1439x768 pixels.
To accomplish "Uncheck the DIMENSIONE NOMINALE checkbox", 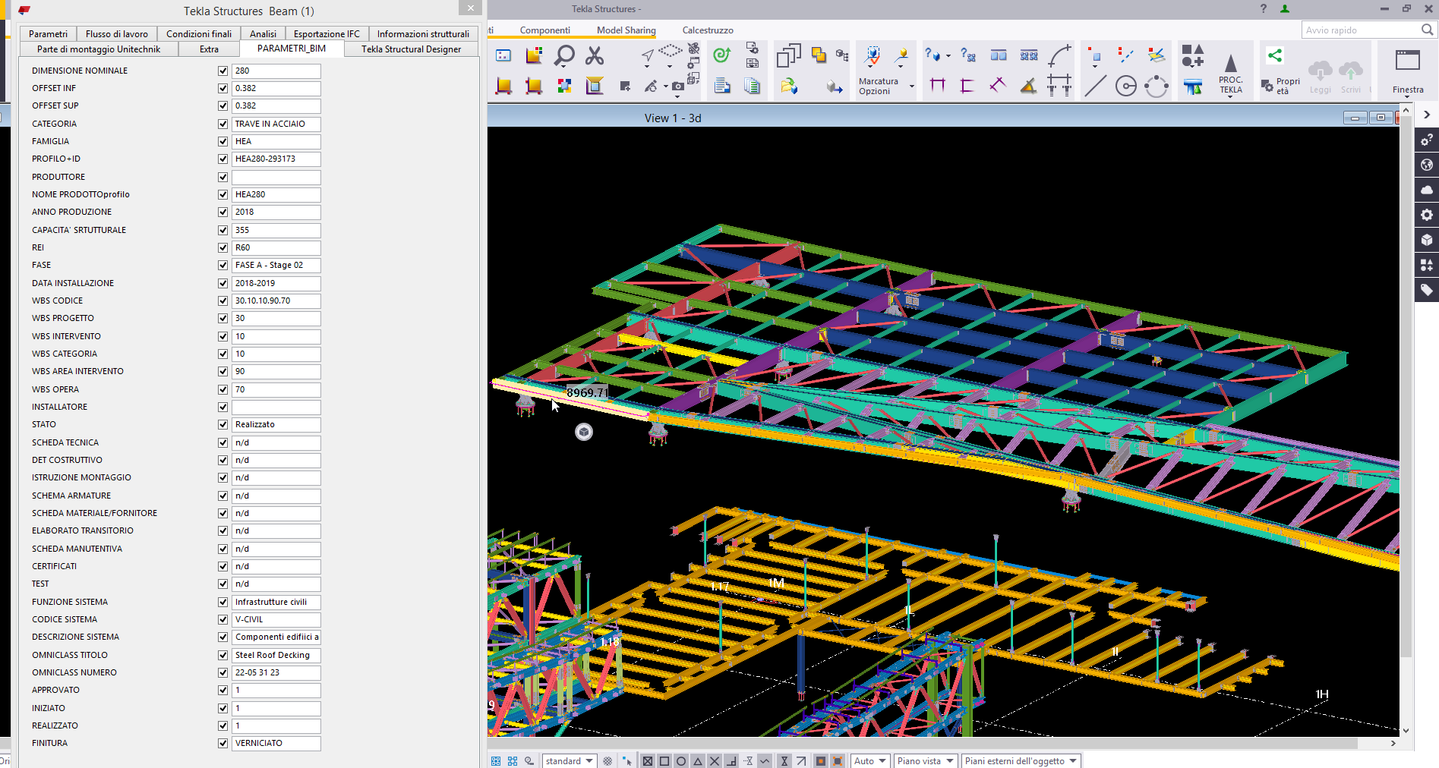I will pos(223,71).
